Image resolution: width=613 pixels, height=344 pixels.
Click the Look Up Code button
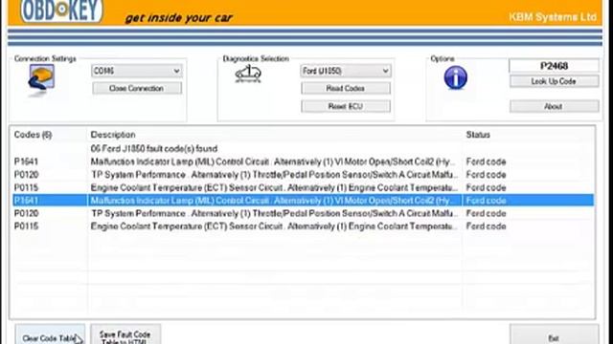tap(554, 81)
